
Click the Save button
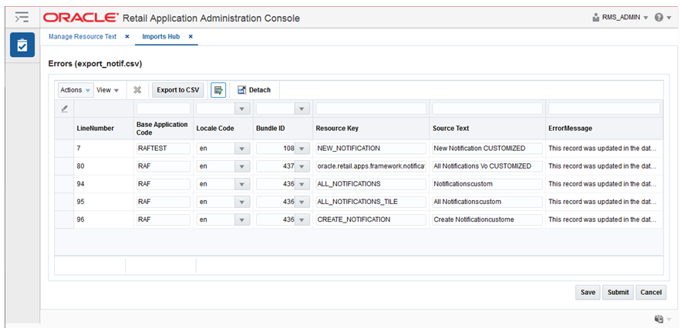(x=588, y=293)
